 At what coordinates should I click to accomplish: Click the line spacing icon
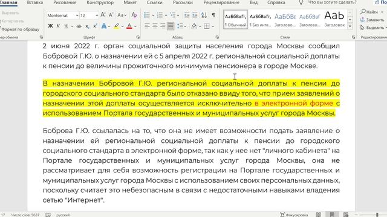[x=180, y=26]
